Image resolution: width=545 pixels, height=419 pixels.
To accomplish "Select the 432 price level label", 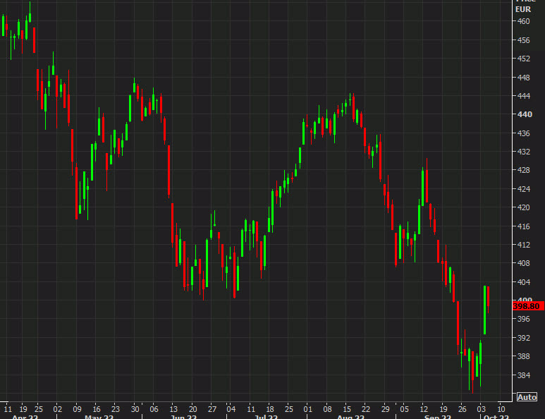I will [x=523, y=152].
